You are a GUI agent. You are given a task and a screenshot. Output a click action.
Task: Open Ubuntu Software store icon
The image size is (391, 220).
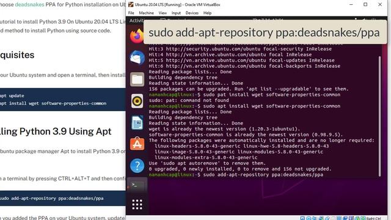137,144
